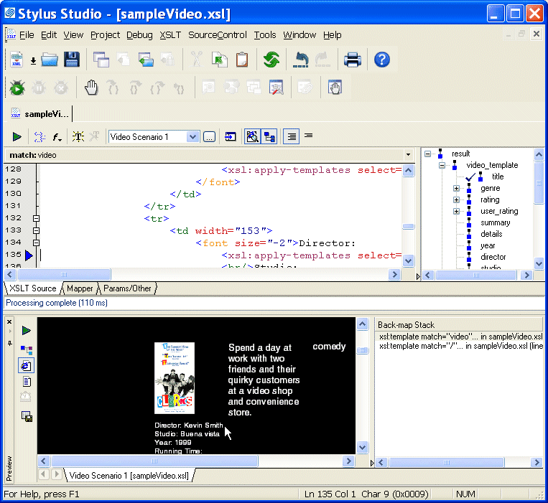Switch to the Mapper tab
Screen dimensions: 548x503
80,288
